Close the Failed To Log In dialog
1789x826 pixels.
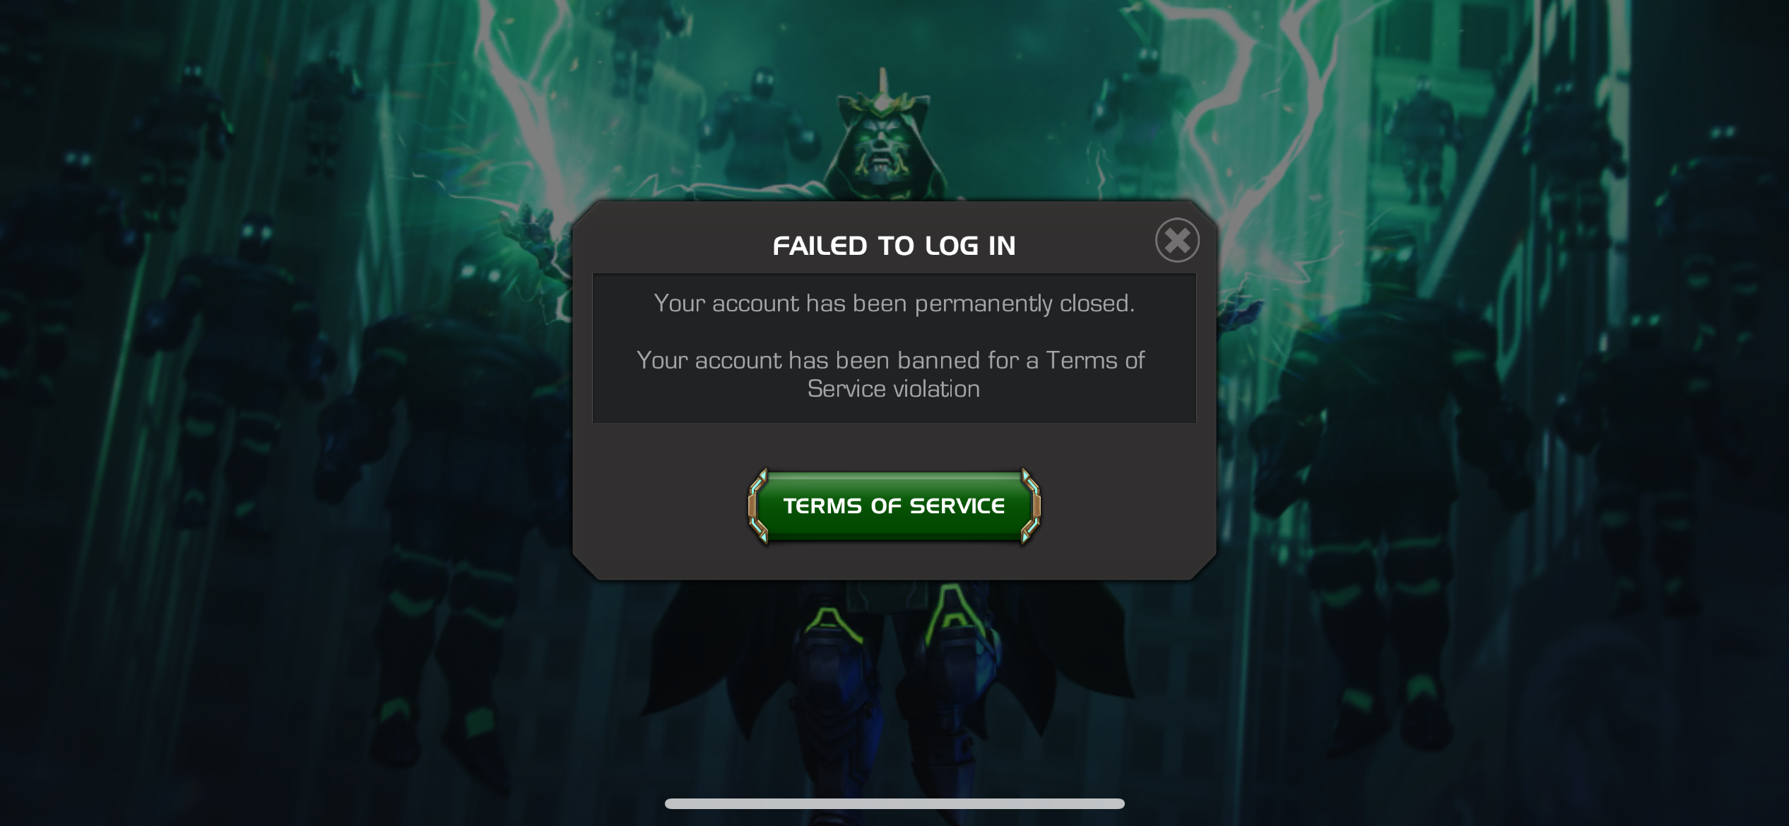[1177, 241]
